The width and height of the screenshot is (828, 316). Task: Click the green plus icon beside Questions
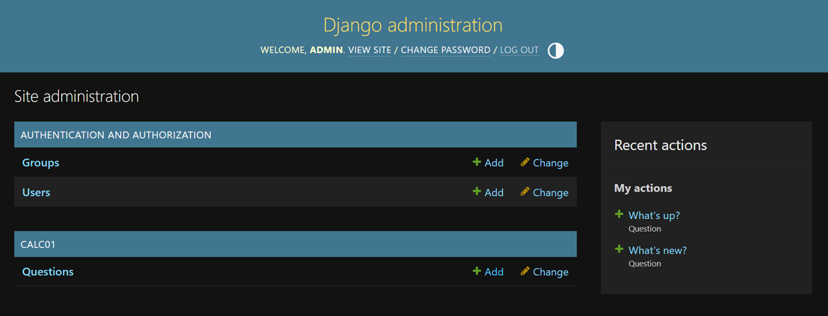pos(477,271)
